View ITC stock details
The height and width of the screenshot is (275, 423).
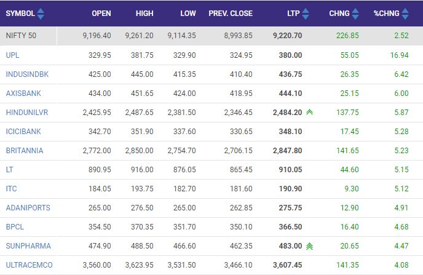point(11,188)
